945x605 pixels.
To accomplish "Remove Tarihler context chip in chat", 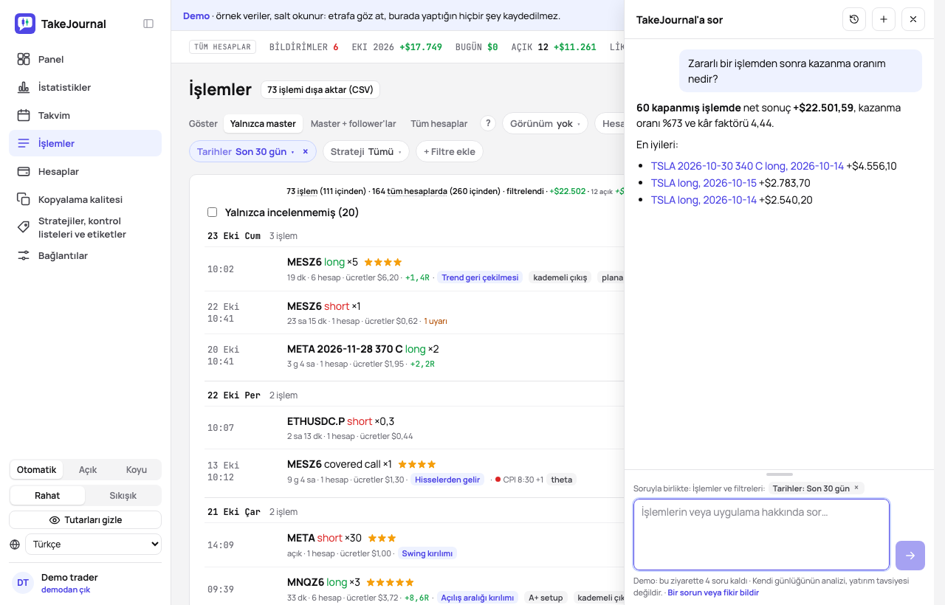I will pyautogui.click(x=856, y=488).
